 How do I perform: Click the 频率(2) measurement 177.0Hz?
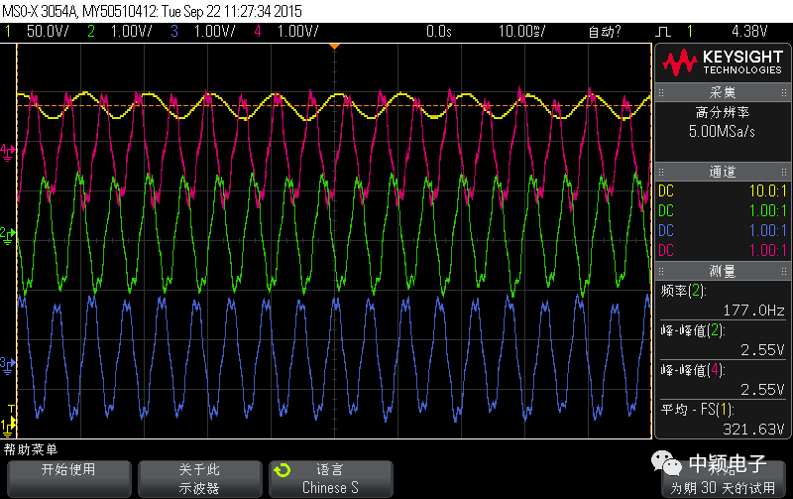pyautogui.click(x=723, y=301)
